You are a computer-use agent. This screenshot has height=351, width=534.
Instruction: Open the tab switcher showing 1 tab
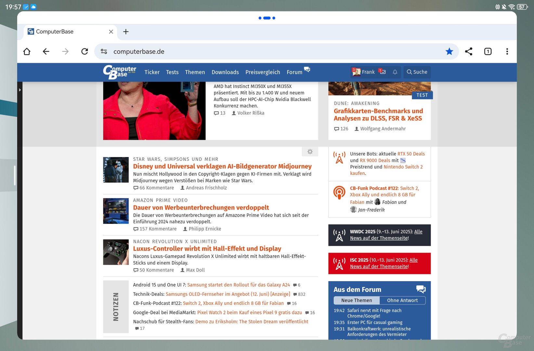[x=488, y=51]
